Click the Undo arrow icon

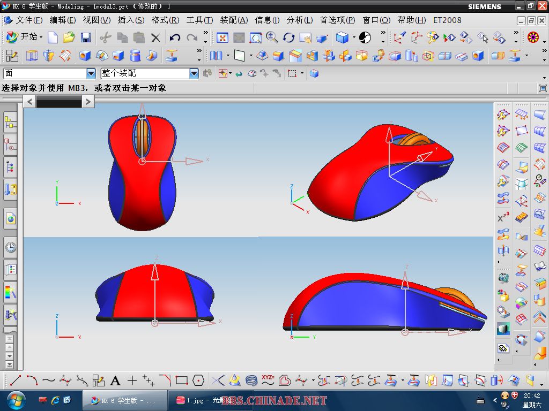(x=175, y=37)
